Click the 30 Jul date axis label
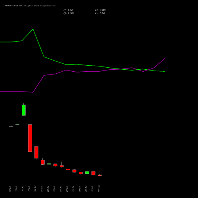Viewport: 198px width, 198px height. (x=86, y=189)
